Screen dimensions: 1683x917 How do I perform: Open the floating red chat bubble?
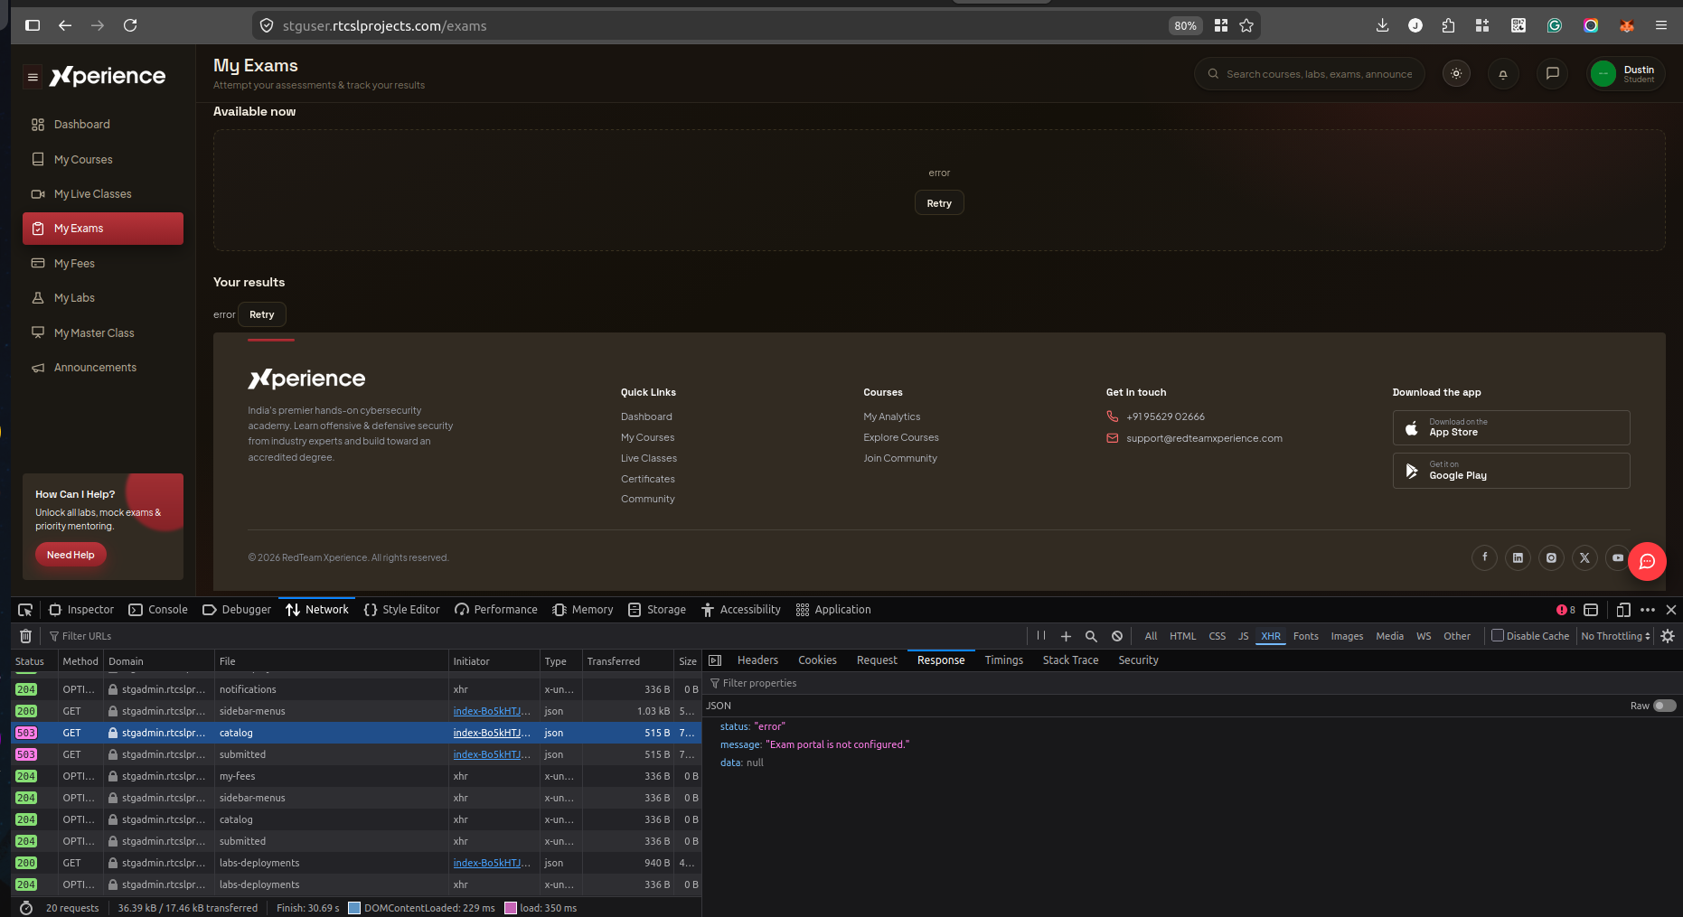(x=1647, y=561)
